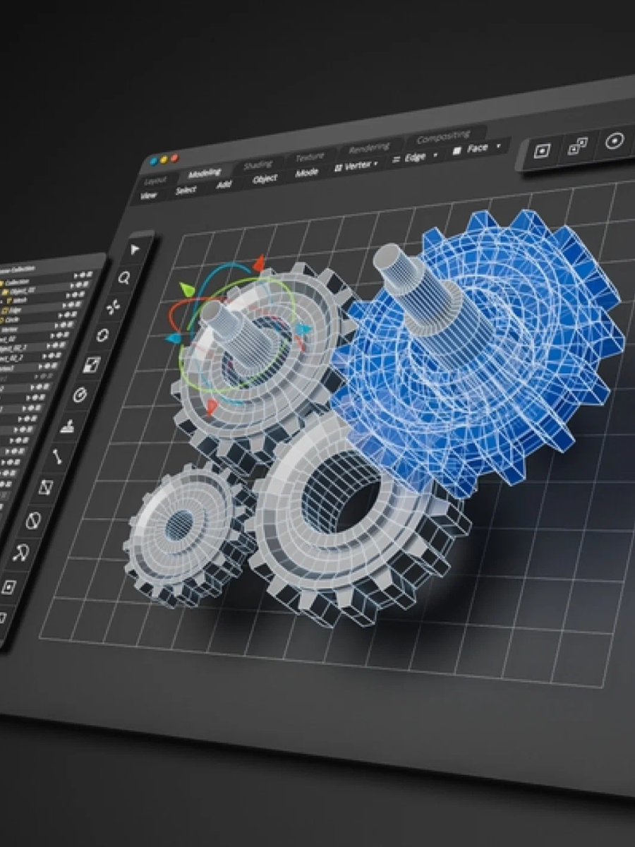
Task: Open the Vertex dropdown
Action: coord(356,165)
